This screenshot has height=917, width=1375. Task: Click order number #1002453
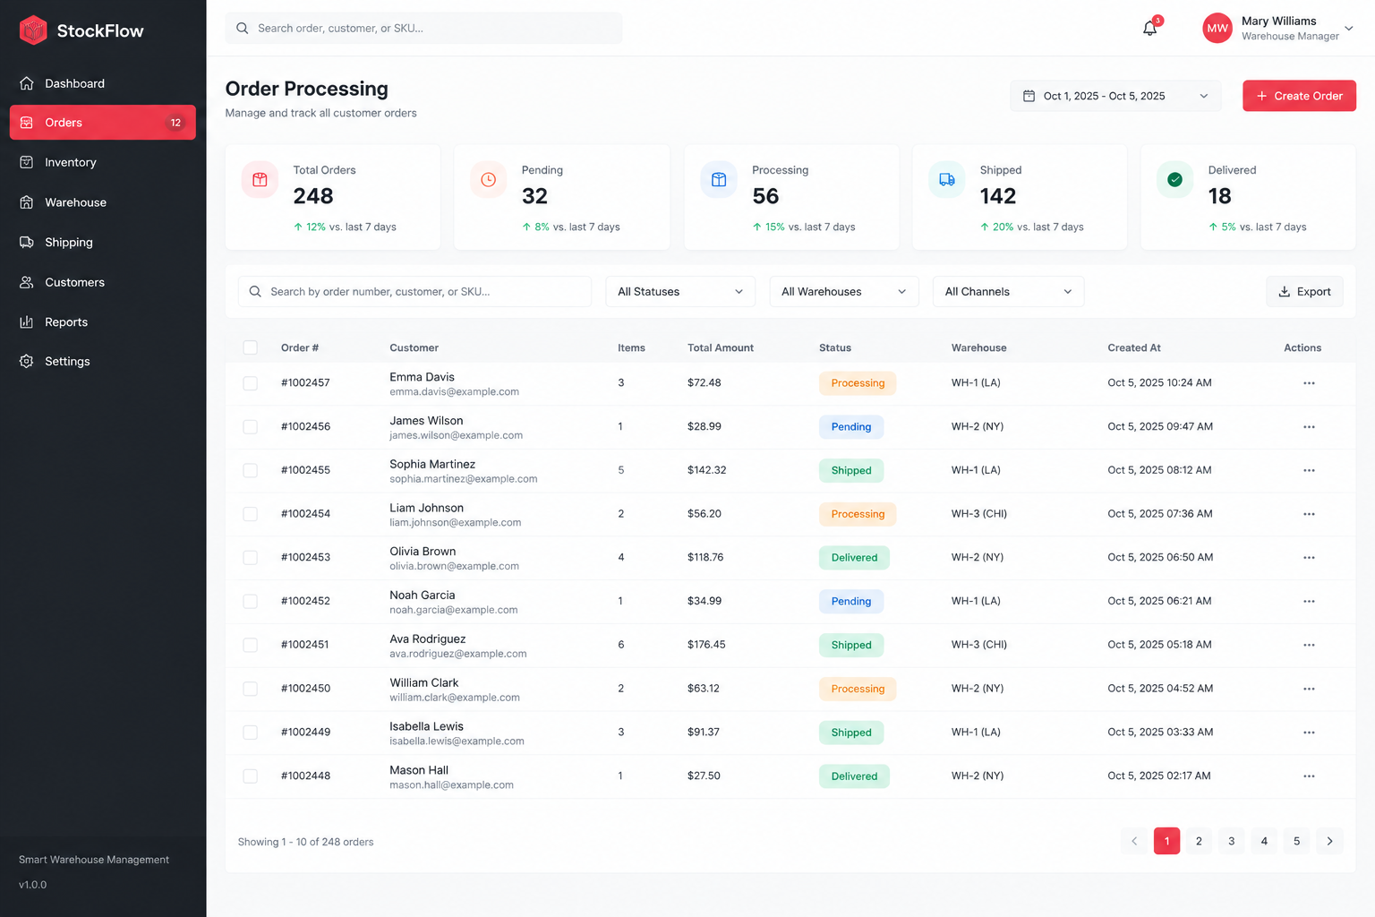[305, 557]
